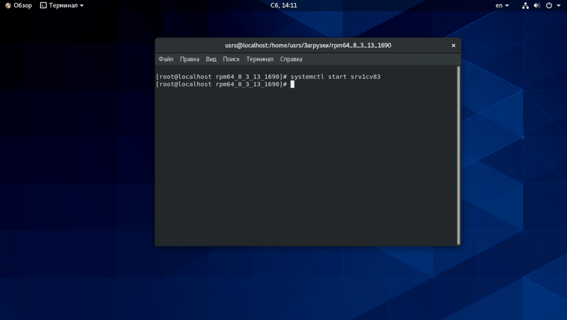The height and width of the screenshot is (320, 567).
Task: Click the wired network status icon
Action: point(525,6)
